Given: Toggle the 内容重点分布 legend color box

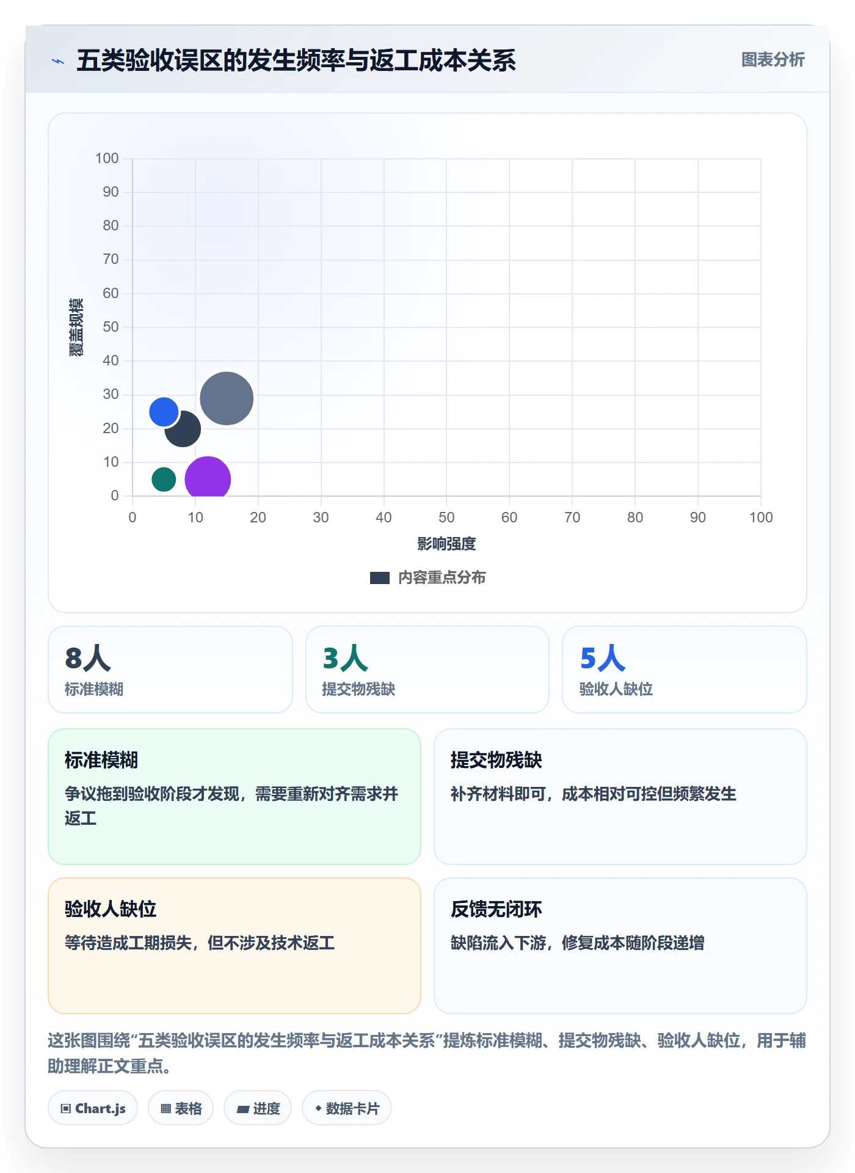Looking at the screenshot, I should coord(379,578).
